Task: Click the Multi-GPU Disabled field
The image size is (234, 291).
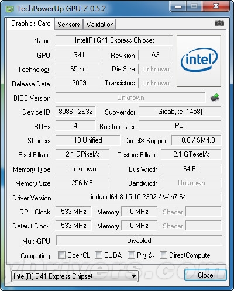Action: click(139, 241)
